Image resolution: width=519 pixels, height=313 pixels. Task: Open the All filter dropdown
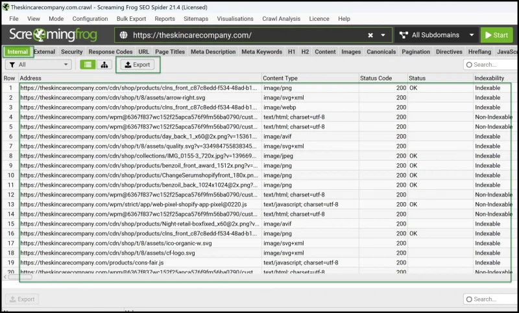pos(38,64)
